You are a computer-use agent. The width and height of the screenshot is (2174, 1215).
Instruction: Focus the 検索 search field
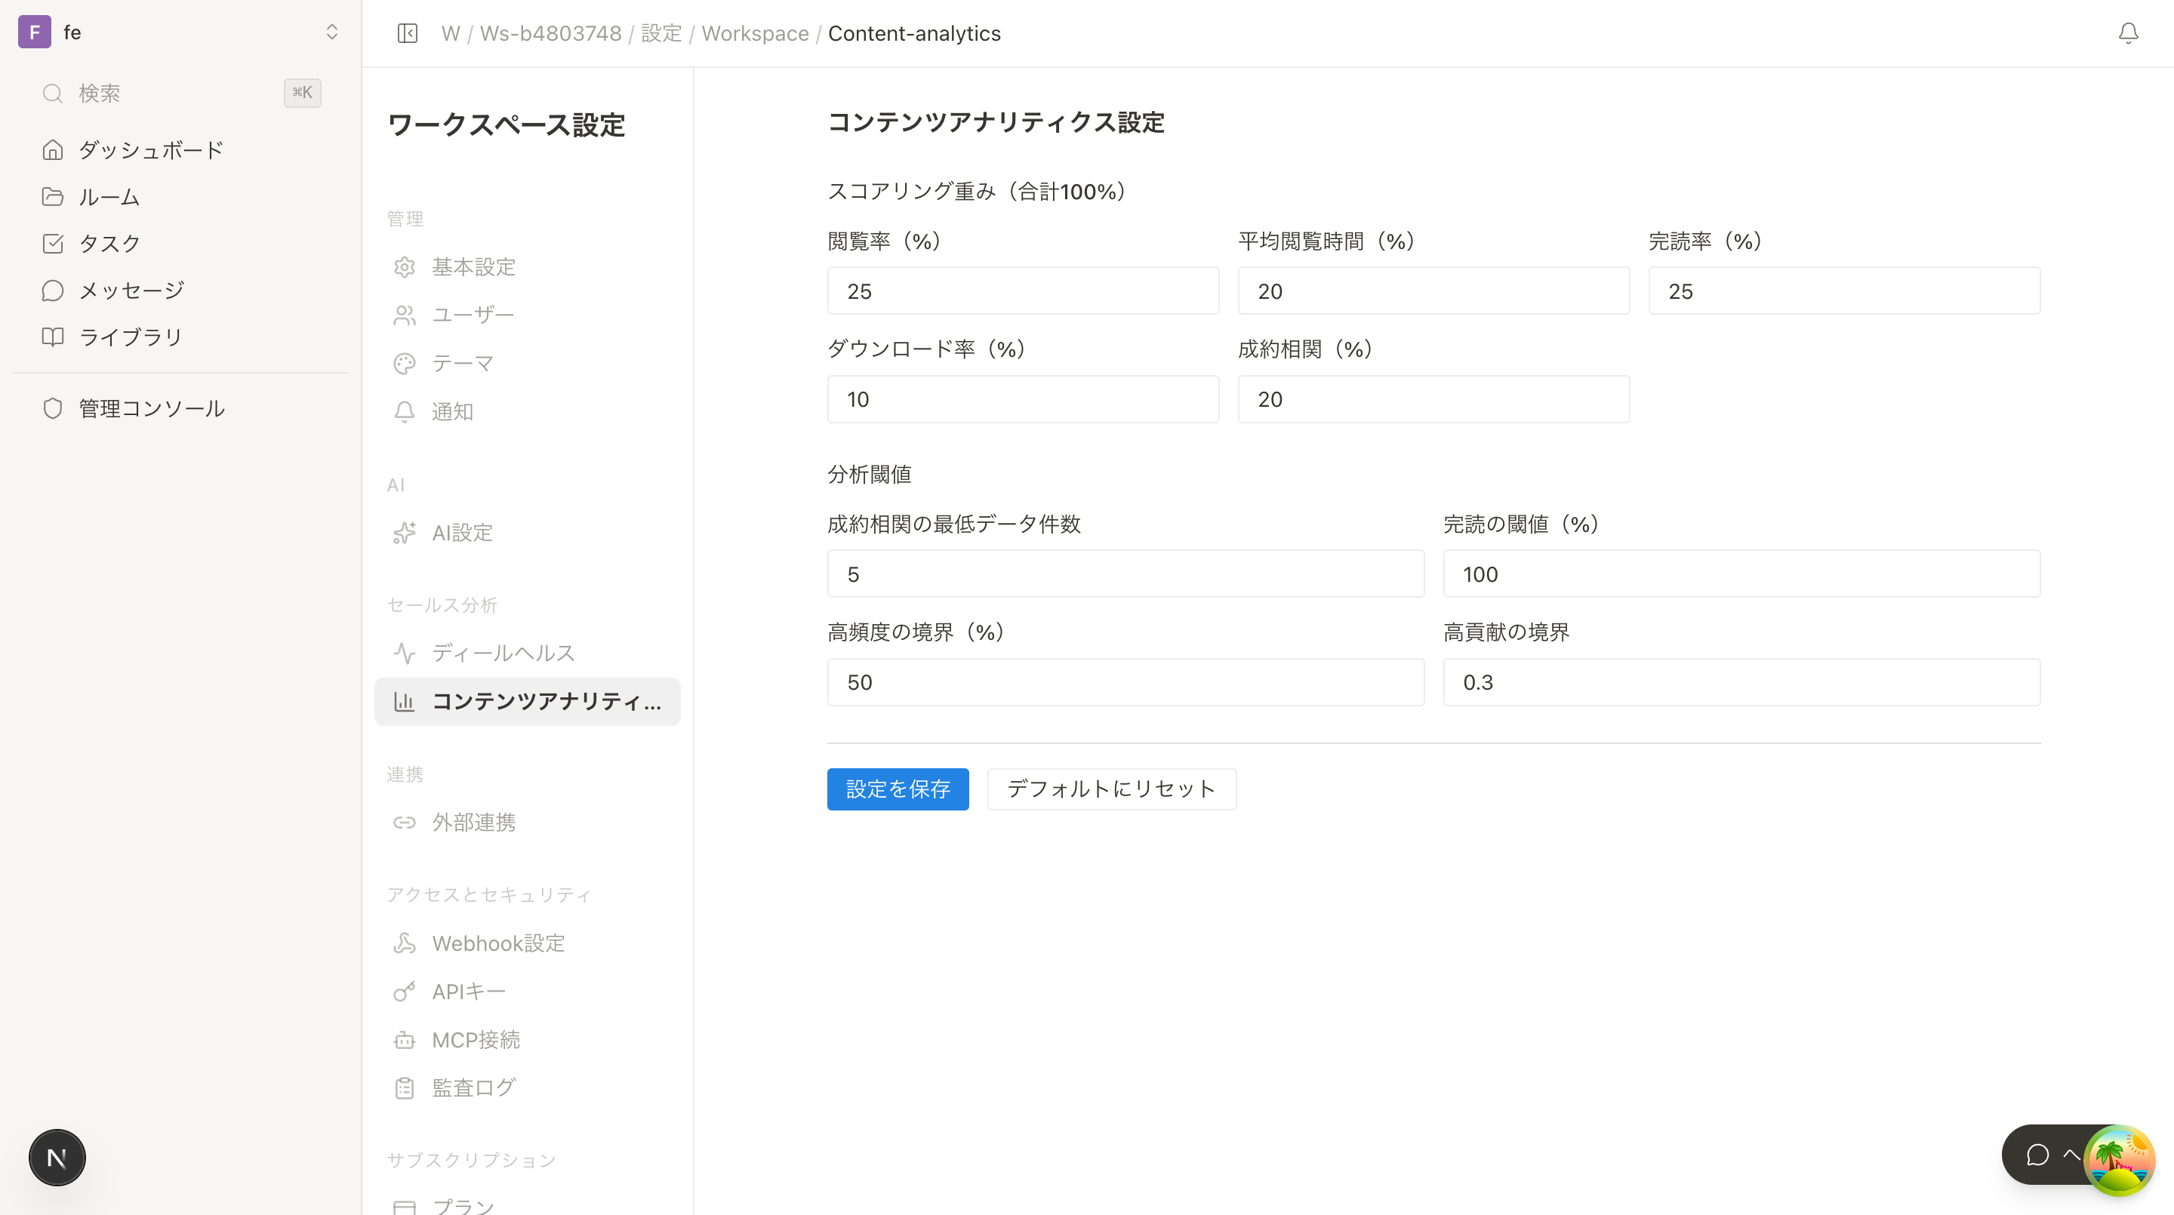coord(180,93)
